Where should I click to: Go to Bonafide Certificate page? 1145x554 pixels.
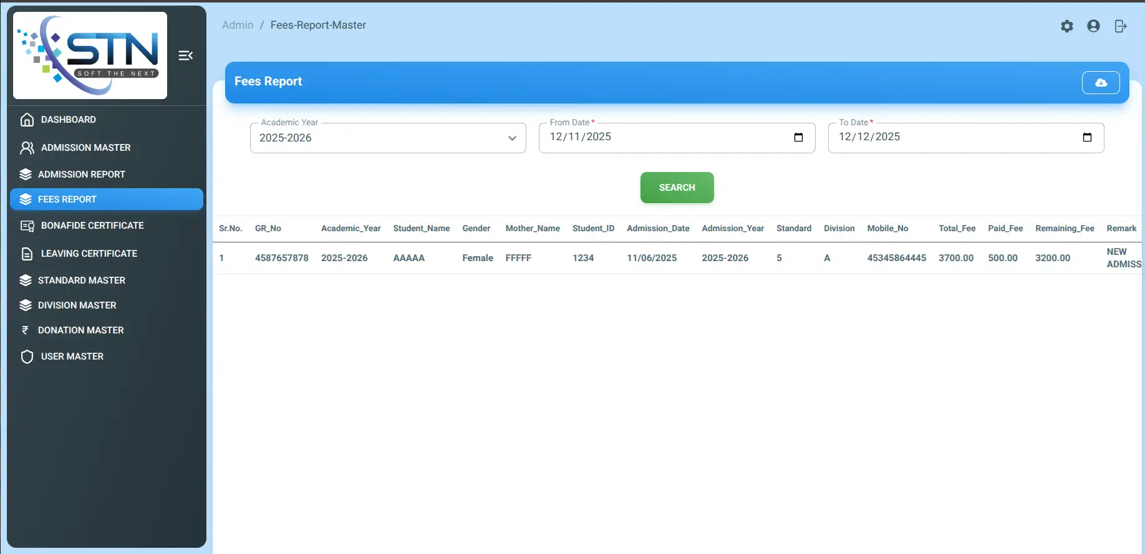(x=92, y=226)
